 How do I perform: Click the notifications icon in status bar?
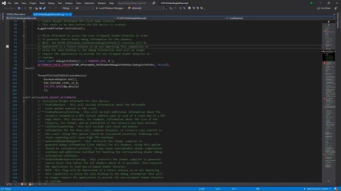click(336, 189)
